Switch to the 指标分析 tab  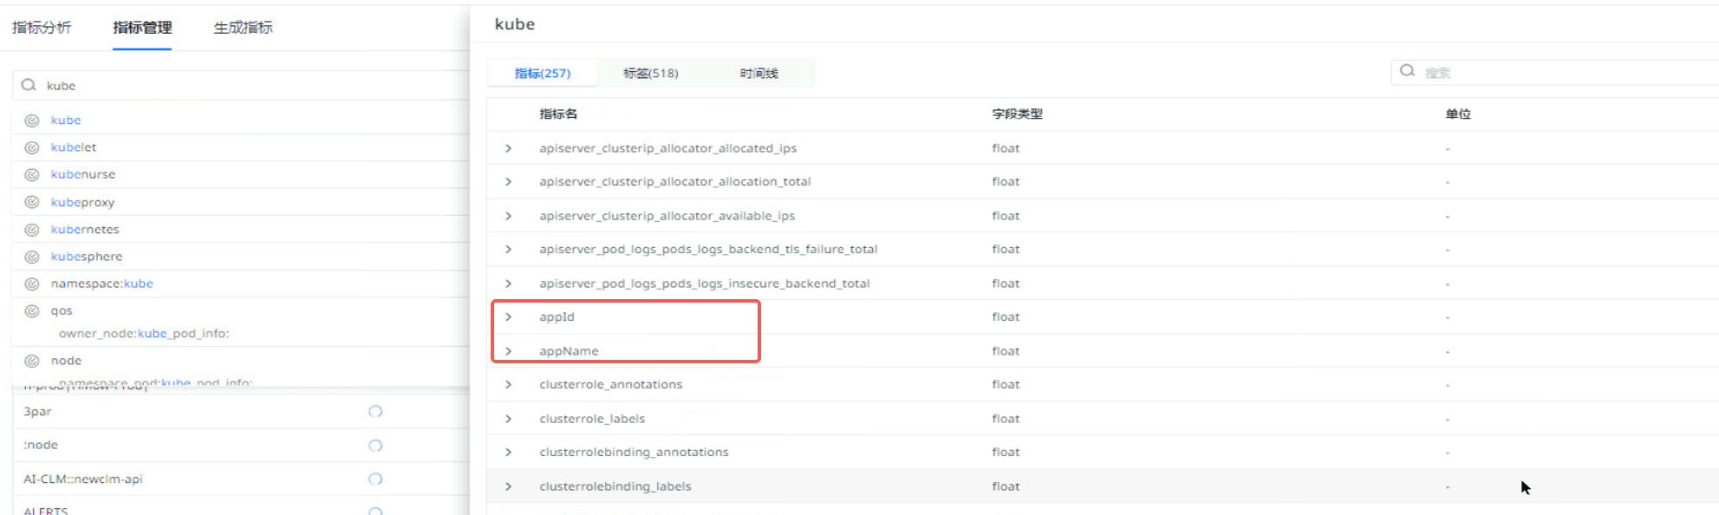click(42, 28)
